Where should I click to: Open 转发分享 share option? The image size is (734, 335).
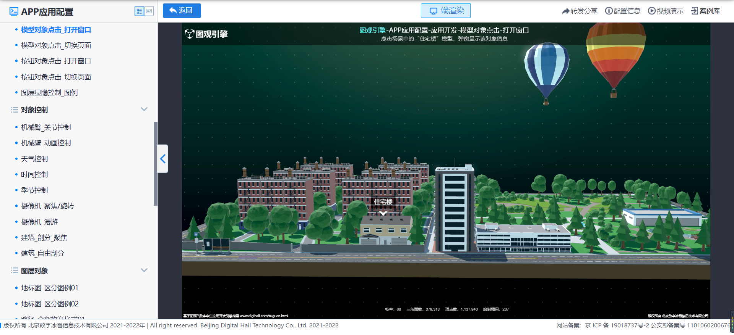pos(580,11)
